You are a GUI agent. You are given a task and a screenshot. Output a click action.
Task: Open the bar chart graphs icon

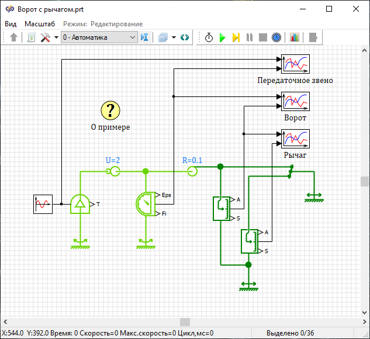(x=294, y=37)
